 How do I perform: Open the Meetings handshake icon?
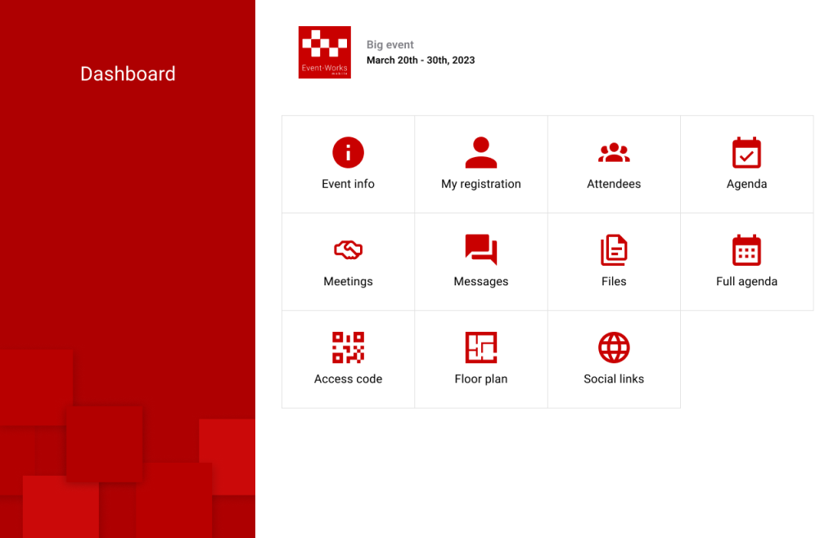coord(348,250)
